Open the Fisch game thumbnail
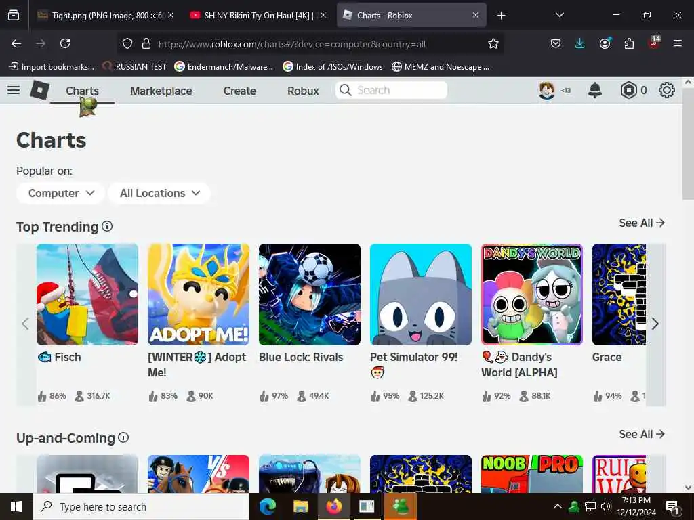 (x=87, y=295)
